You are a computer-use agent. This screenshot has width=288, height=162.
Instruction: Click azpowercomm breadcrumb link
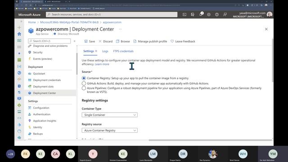click(112, 22)
